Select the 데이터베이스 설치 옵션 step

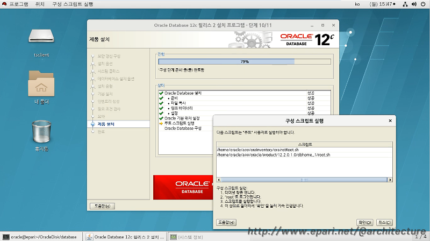(x=116, y=79)
